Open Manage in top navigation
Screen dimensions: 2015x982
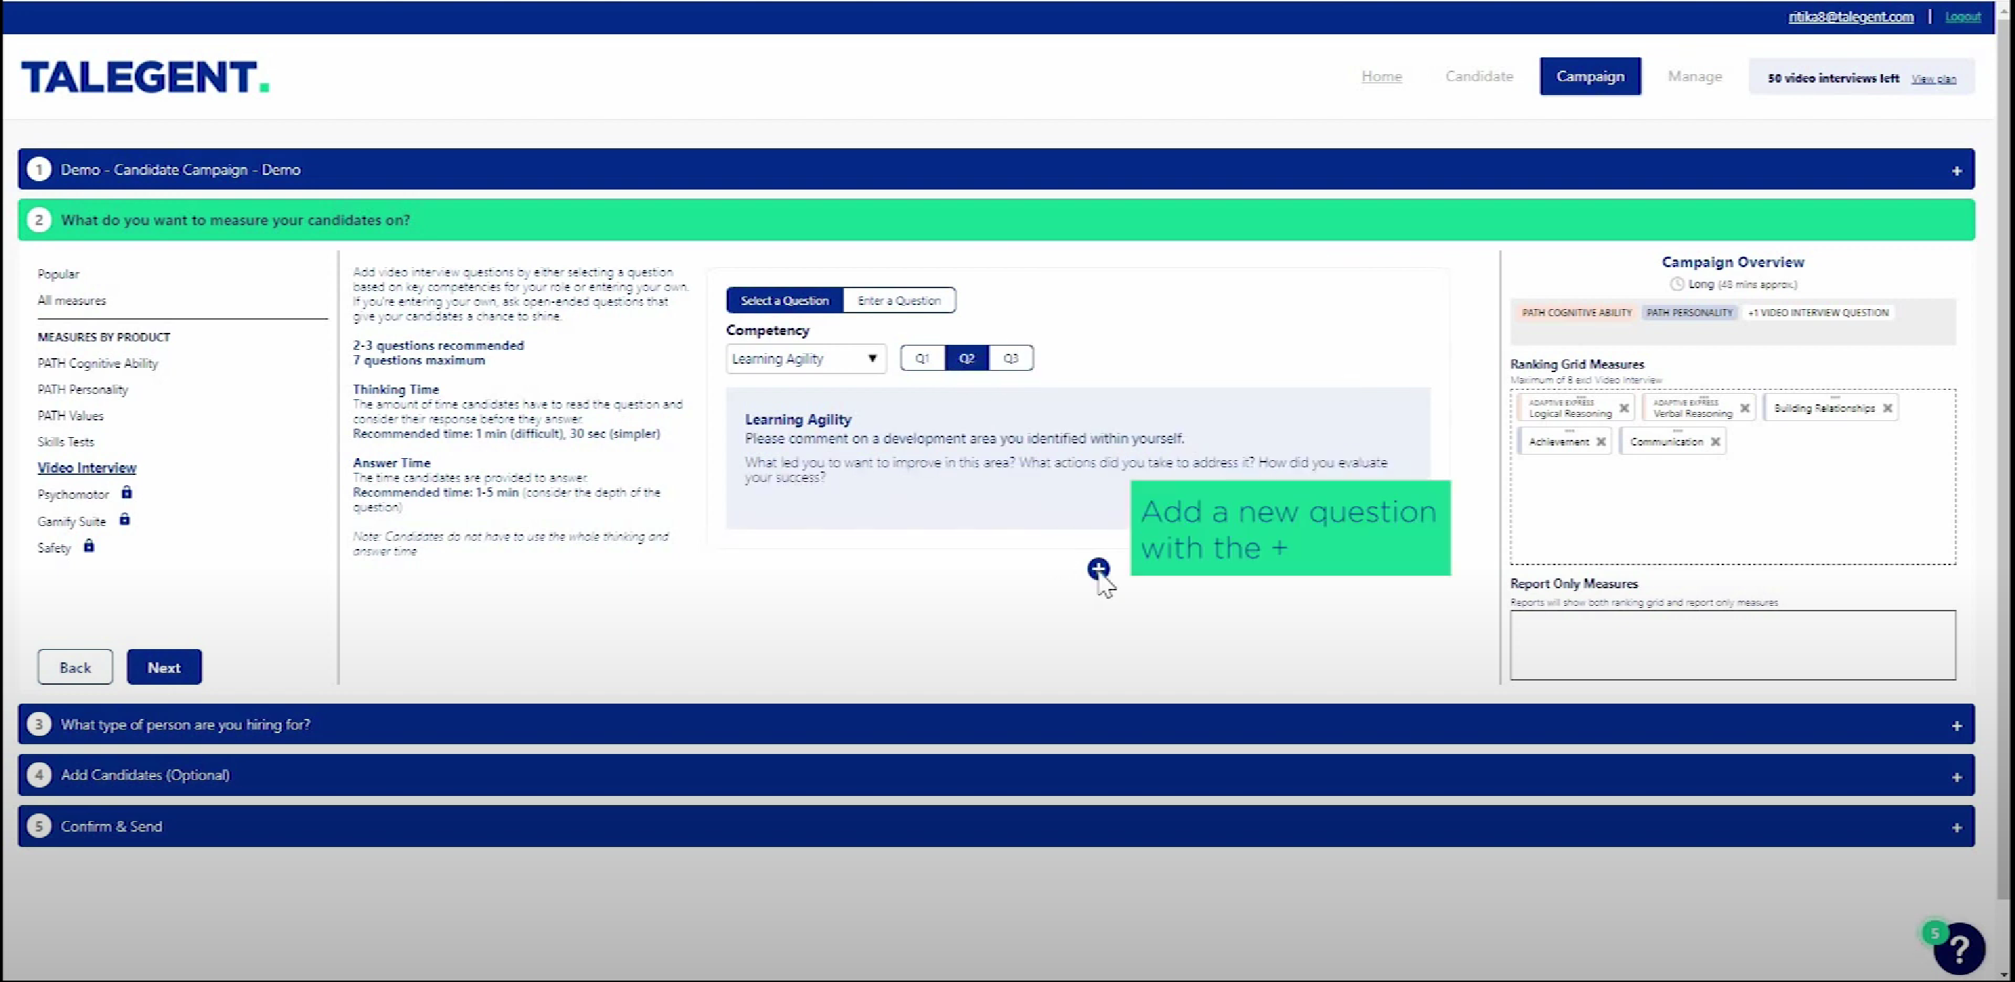point(1695,77)
